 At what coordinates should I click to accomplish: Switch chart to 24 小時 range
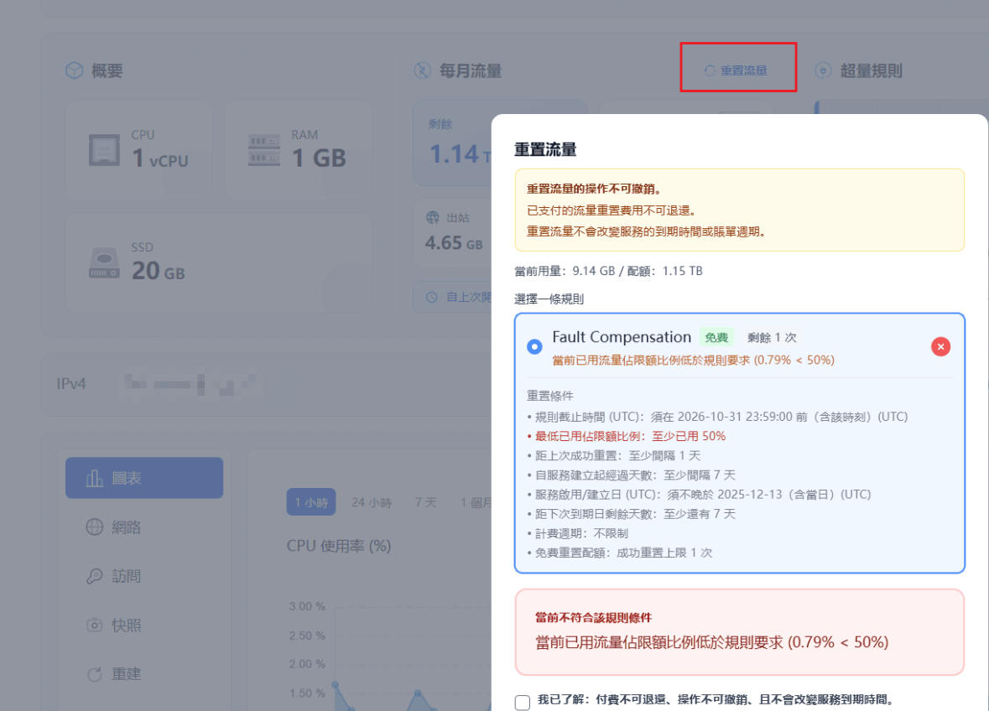(x=371, y=503)
